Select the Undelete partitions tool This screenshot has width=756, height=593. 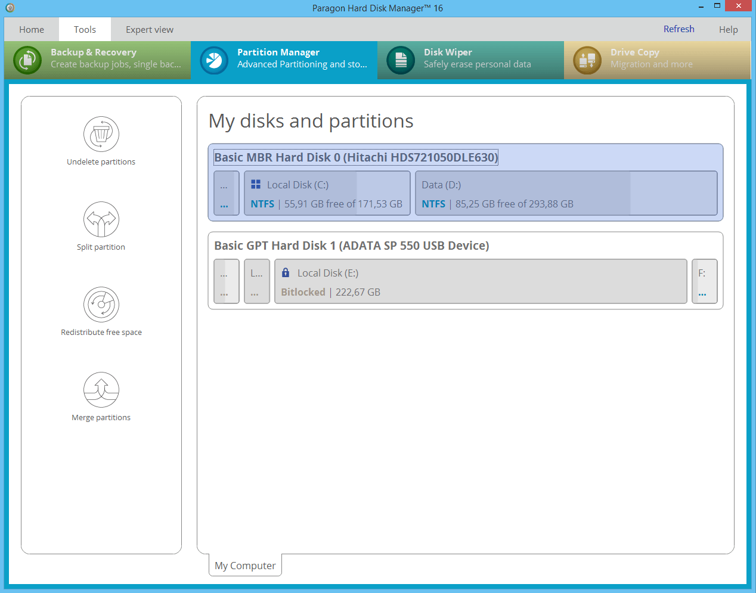(x=101, y=141)
